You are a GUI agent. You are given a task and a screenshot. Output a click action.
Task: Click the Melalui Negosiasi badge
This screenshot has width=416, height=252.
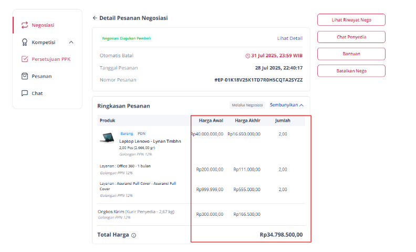(247, 105)
